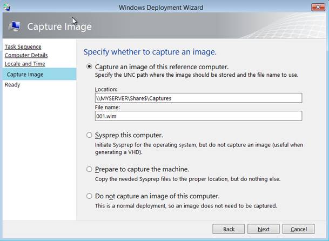Select Do not capture an image option

89,196
